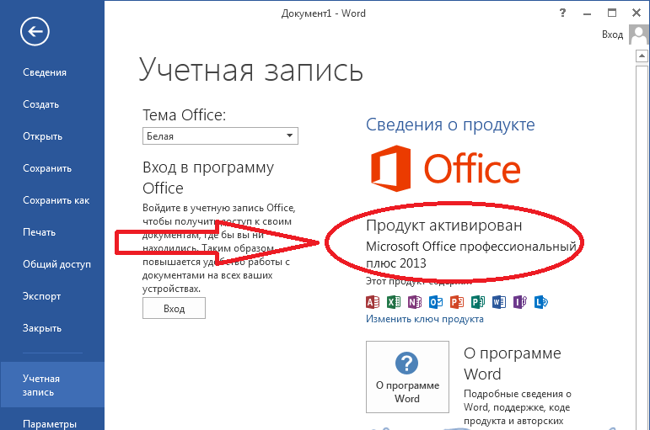The width and height of the screenshot is (650, 430).
Task: Select Открыть in the sidebar
Action: click(42, 136)
